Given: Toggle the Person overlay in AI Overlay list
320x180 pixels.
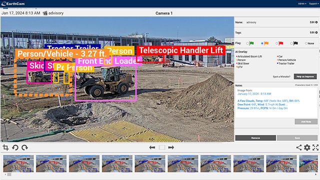Looking at the screenshot, I should pyautogui.click(x=241, y=60).
